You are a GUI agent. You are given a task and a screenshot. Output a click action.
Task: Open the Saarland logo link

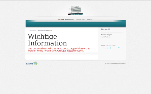coord(32,63)
